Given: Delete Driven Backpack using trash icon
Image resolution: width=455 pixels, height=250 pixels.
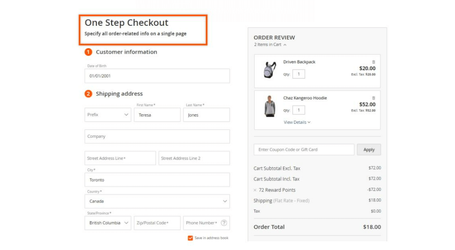Looking at the screenshot, I should (373, 61).
